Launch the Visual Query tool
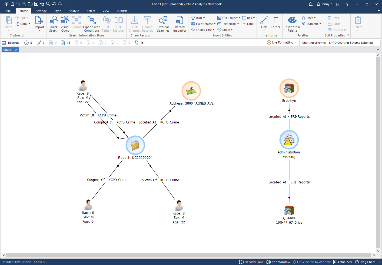This screenshot has width=382, height=265. 65,24
